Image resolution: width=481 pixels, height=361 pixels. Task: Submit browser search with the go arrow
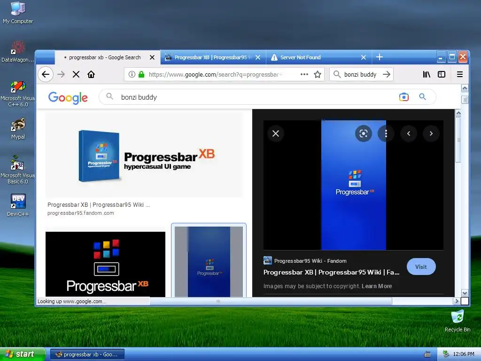387,74
